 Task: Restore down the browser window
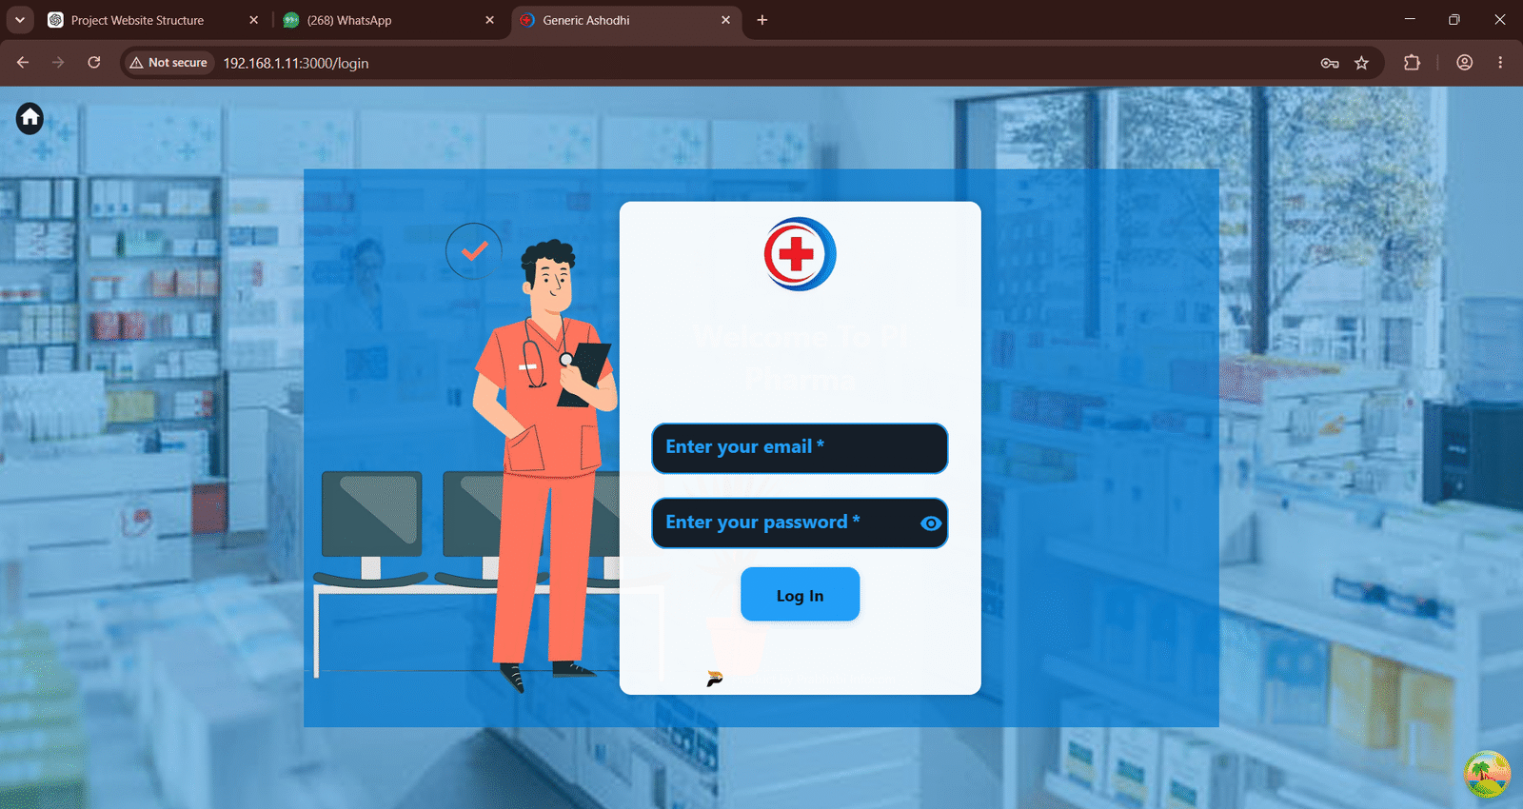click(x=1454, y=20)
